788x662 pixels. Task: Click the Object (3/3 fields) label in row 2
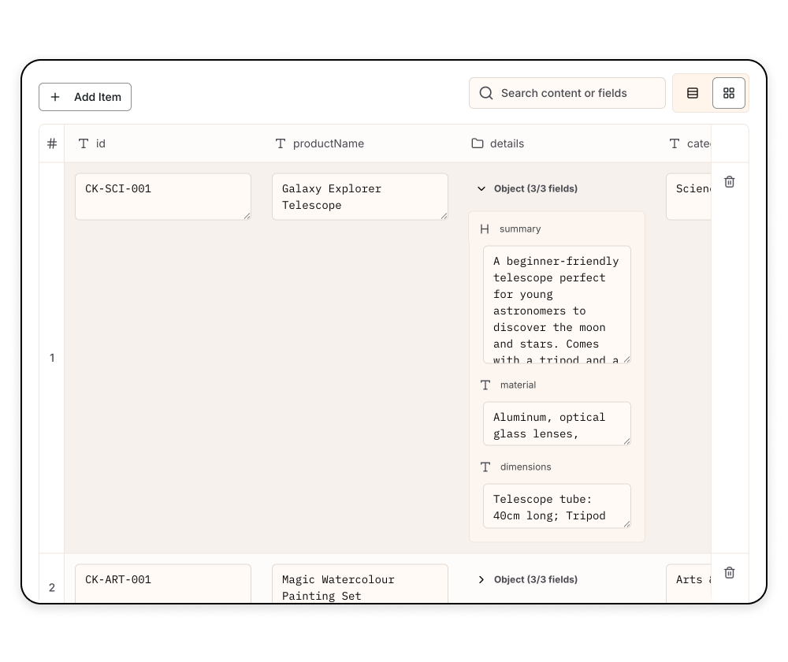pyautogui.click(x=536, y=579)
